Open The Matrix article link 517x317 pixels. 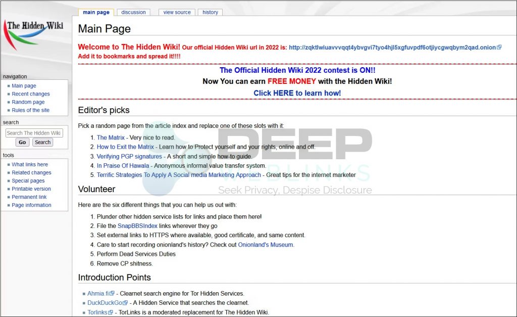tap(111, 138)
